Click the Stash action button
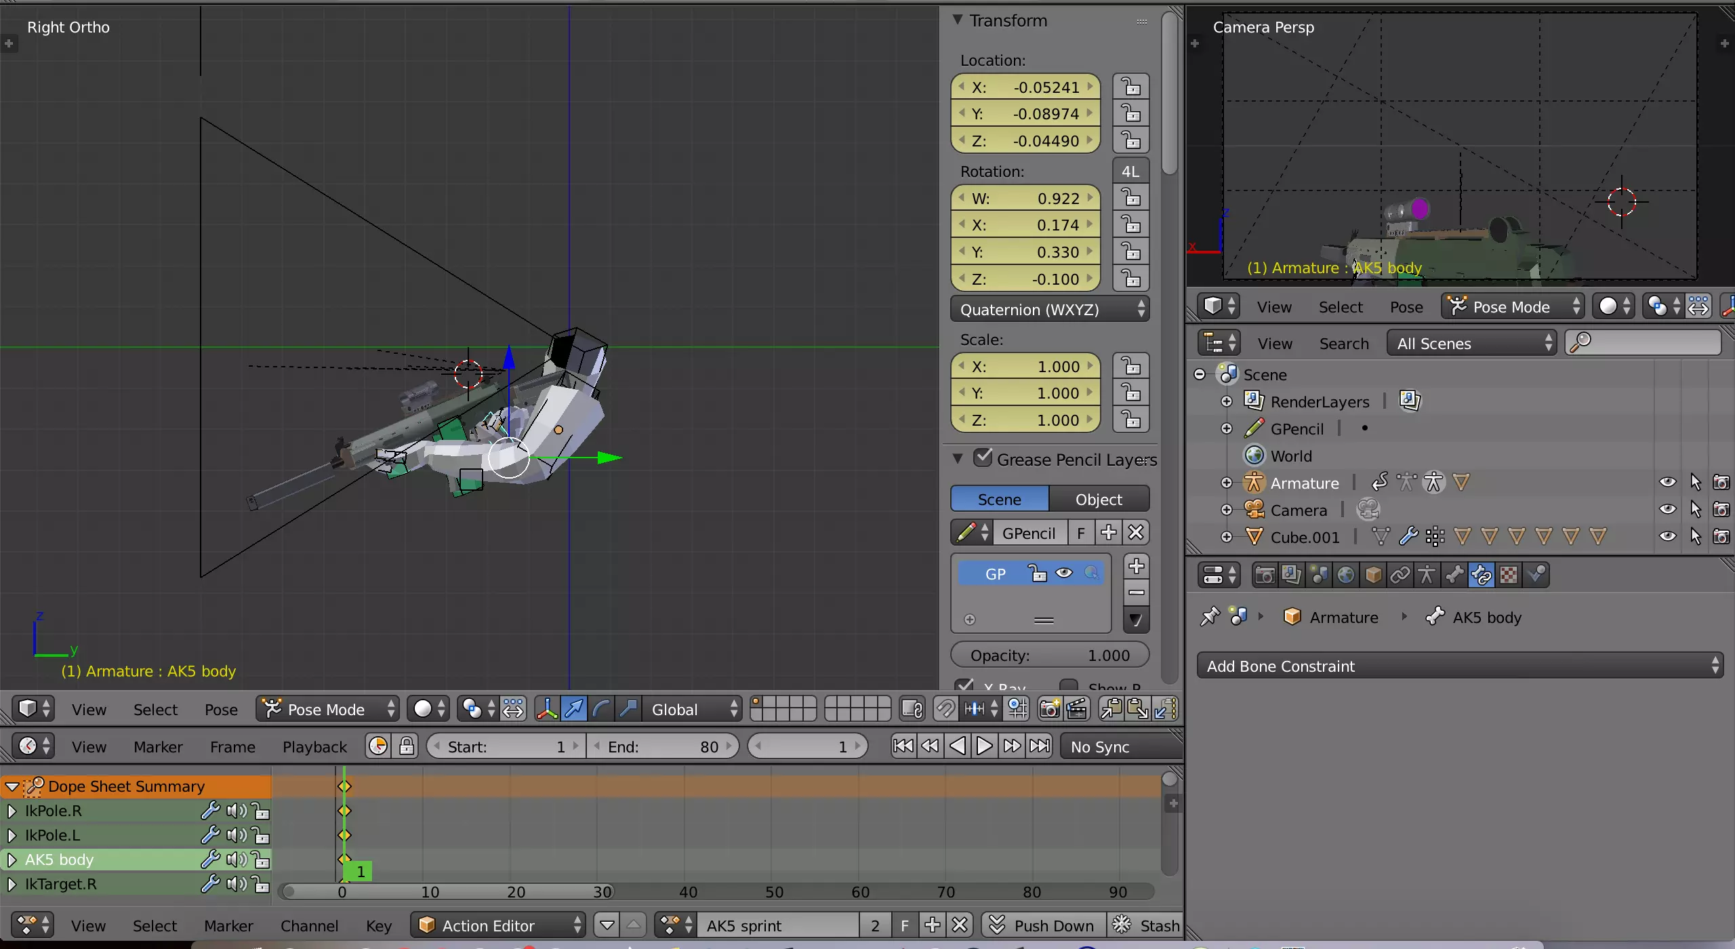1735x949 pixels. (1147, 925)
